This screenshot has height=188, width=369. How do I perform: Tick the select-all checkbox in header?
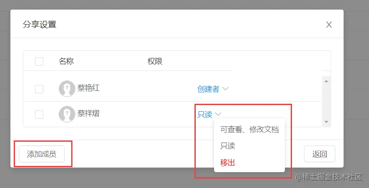point(39,61)
